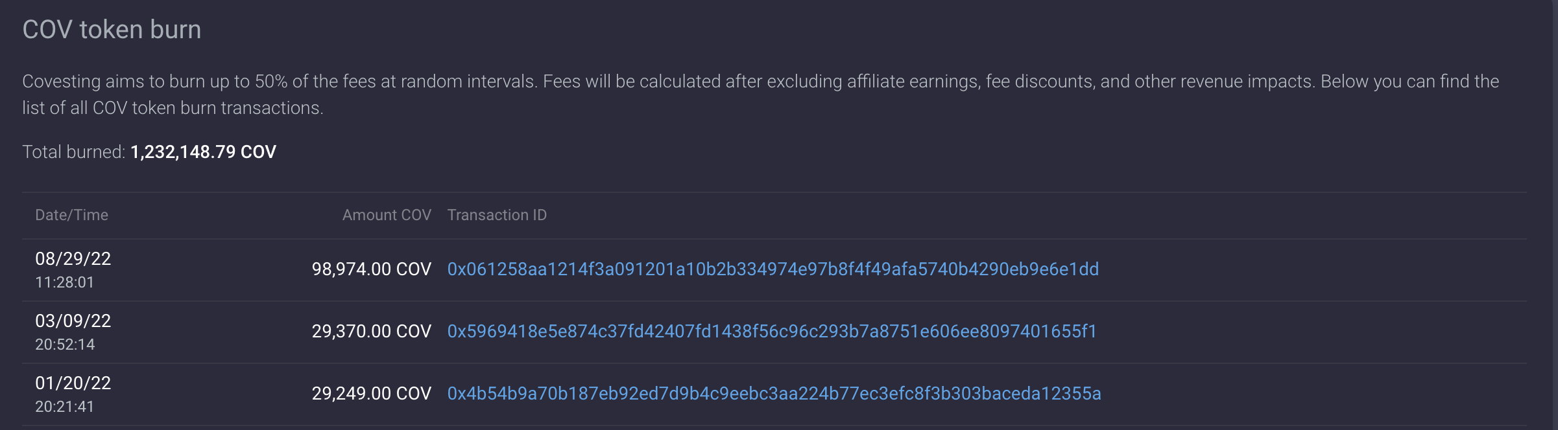Click the Transaction ID column header
The height and width of the screenshot is (430, 1558).
tap(497, 215)
